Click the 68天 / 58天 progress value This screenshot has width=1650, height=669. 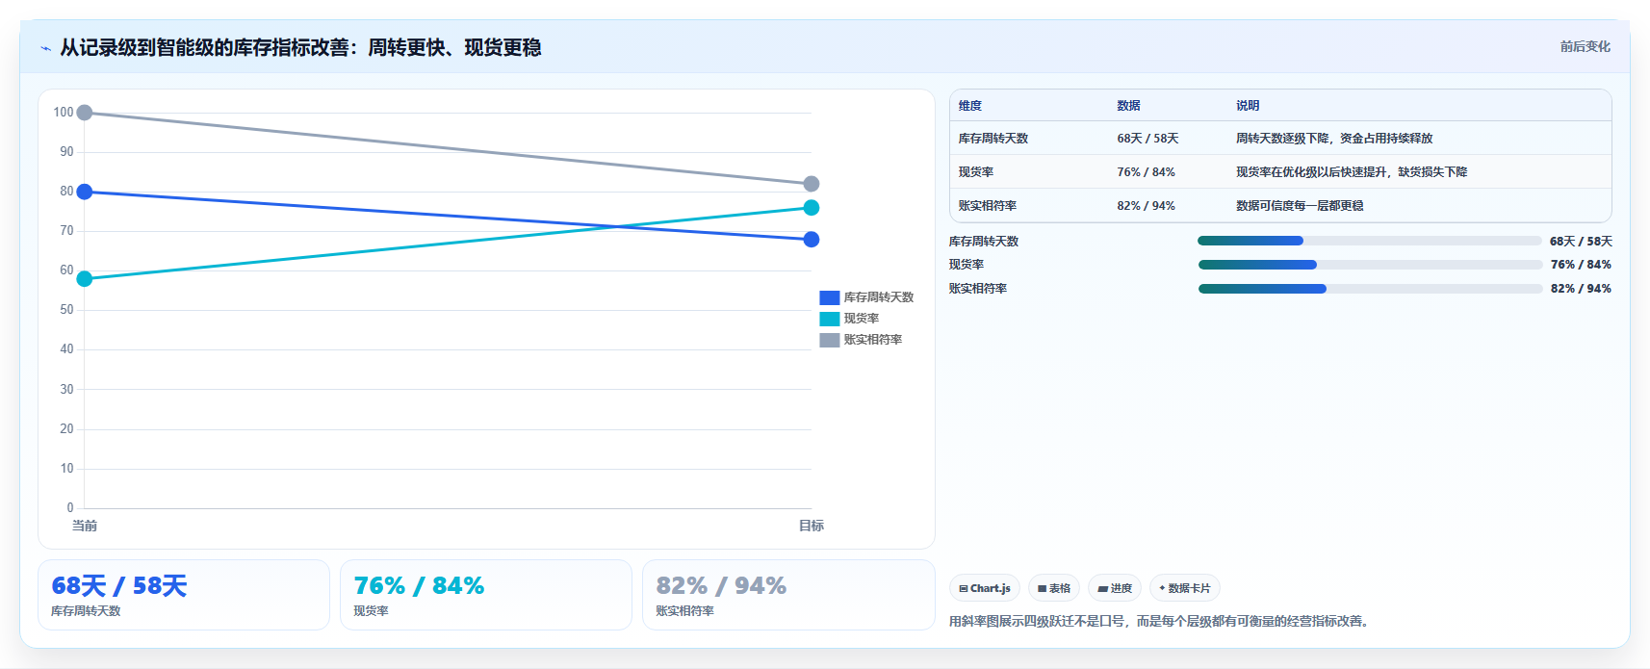[1581, 242]
